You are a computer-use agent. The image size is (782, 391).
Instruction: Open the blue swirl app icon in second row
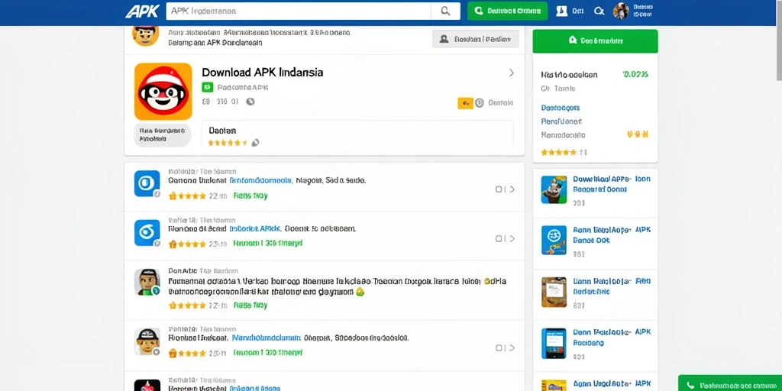(x=147, y=233)
